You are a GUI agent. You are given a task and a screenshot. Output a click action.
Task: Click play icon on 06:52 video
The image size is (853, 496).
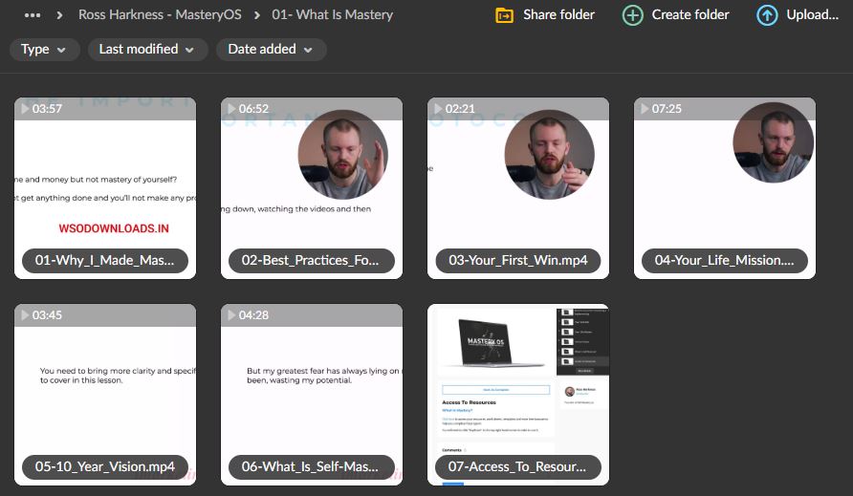[x=231, y=109]
